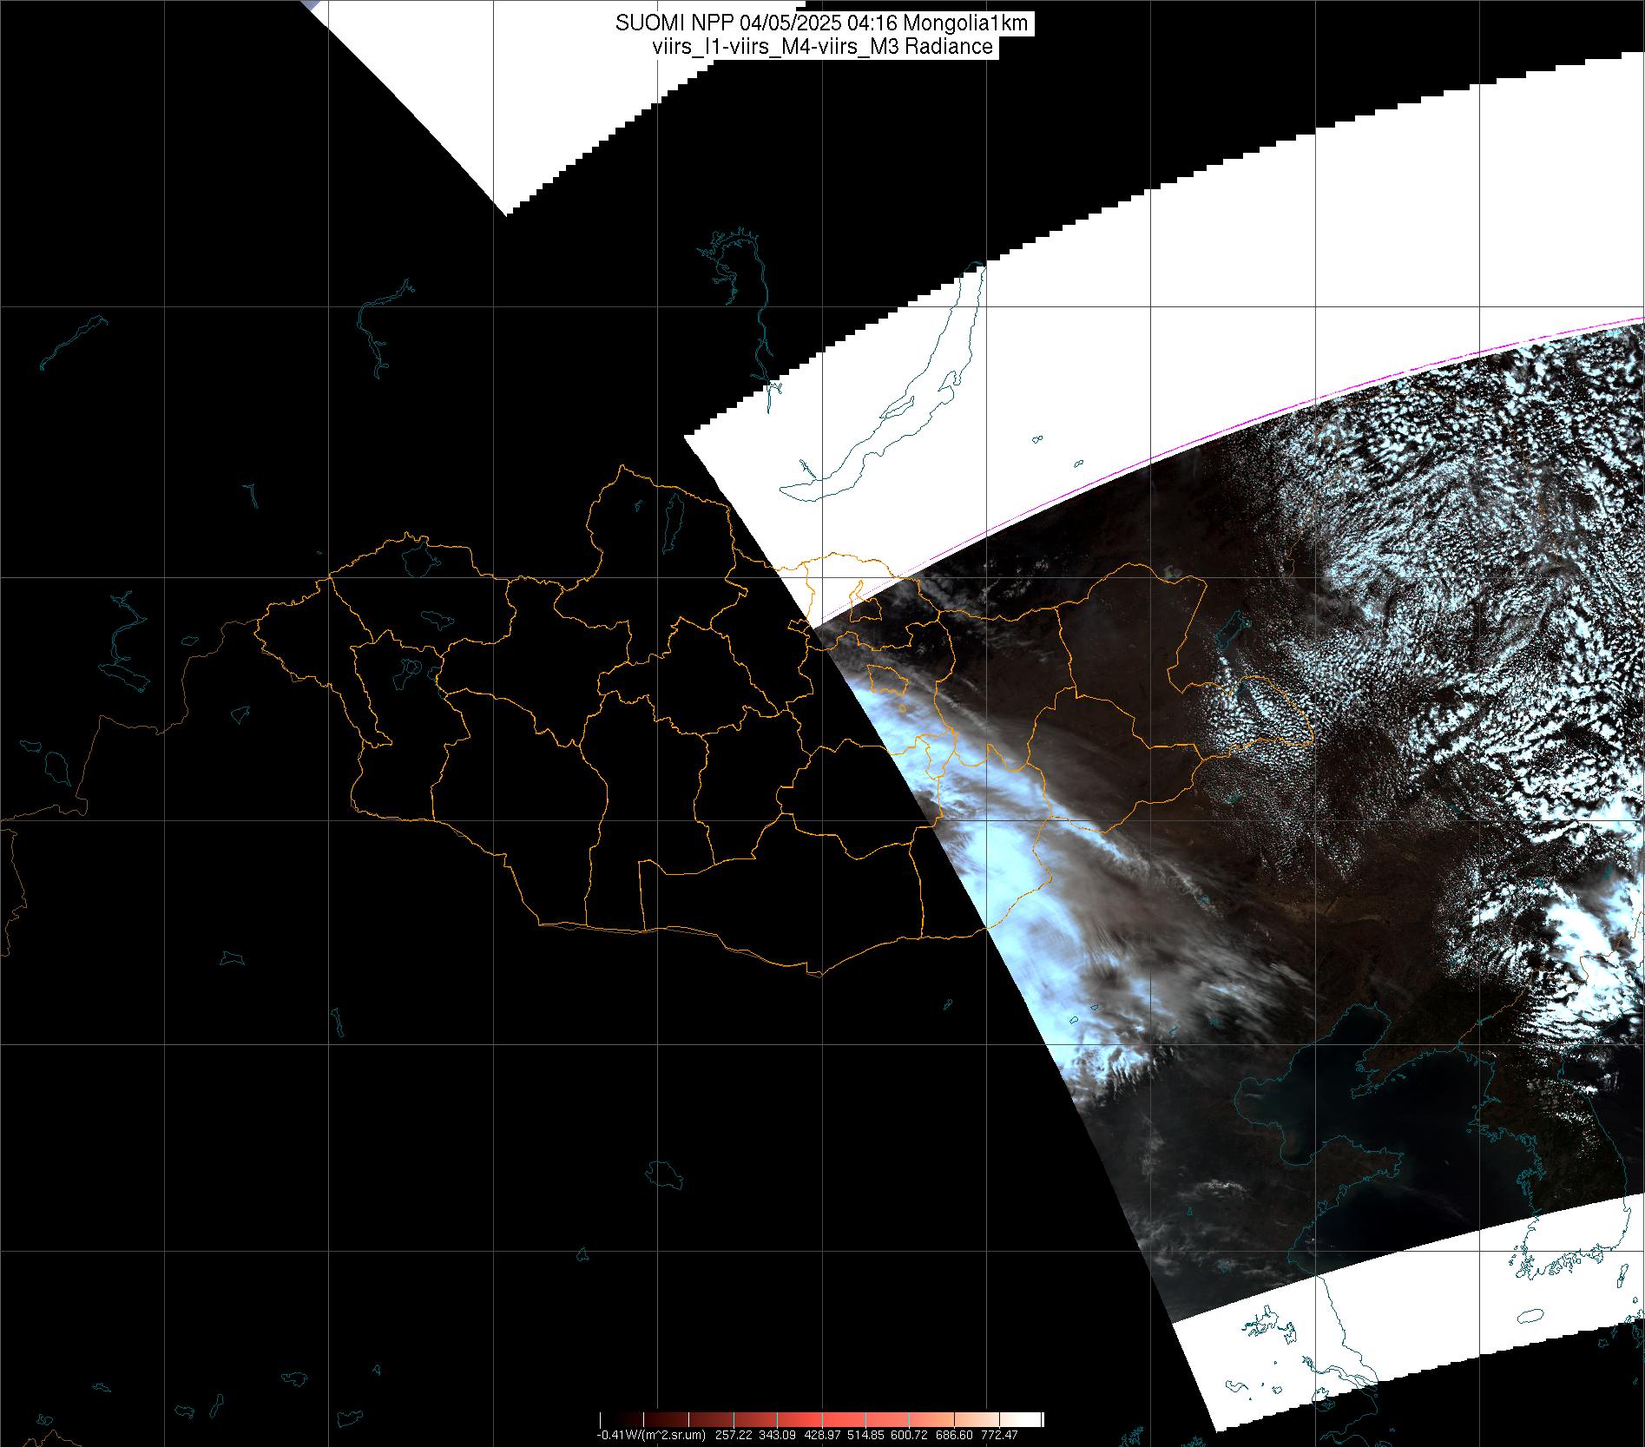Click the viirs_I1-viirs_M4-viirs_M3 Radiance subtitle
Viewport: 1645px width, 1447px height.
click(822, 47)
